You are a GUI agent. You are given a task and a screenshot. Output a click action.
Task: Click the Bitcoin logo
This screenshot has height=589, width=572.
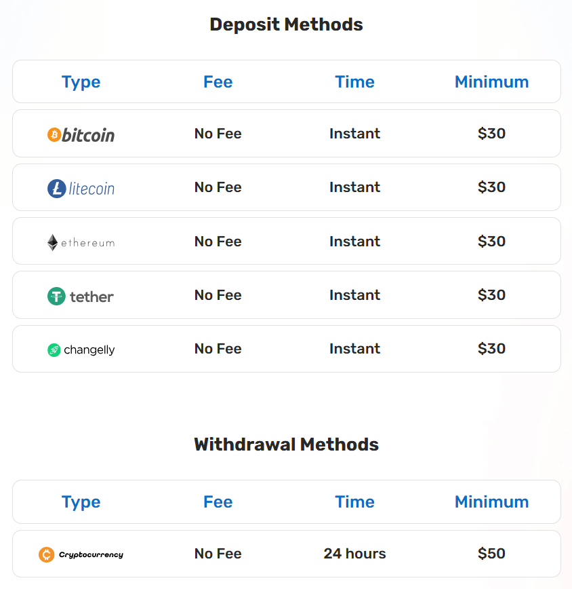[x=81, y=134]
